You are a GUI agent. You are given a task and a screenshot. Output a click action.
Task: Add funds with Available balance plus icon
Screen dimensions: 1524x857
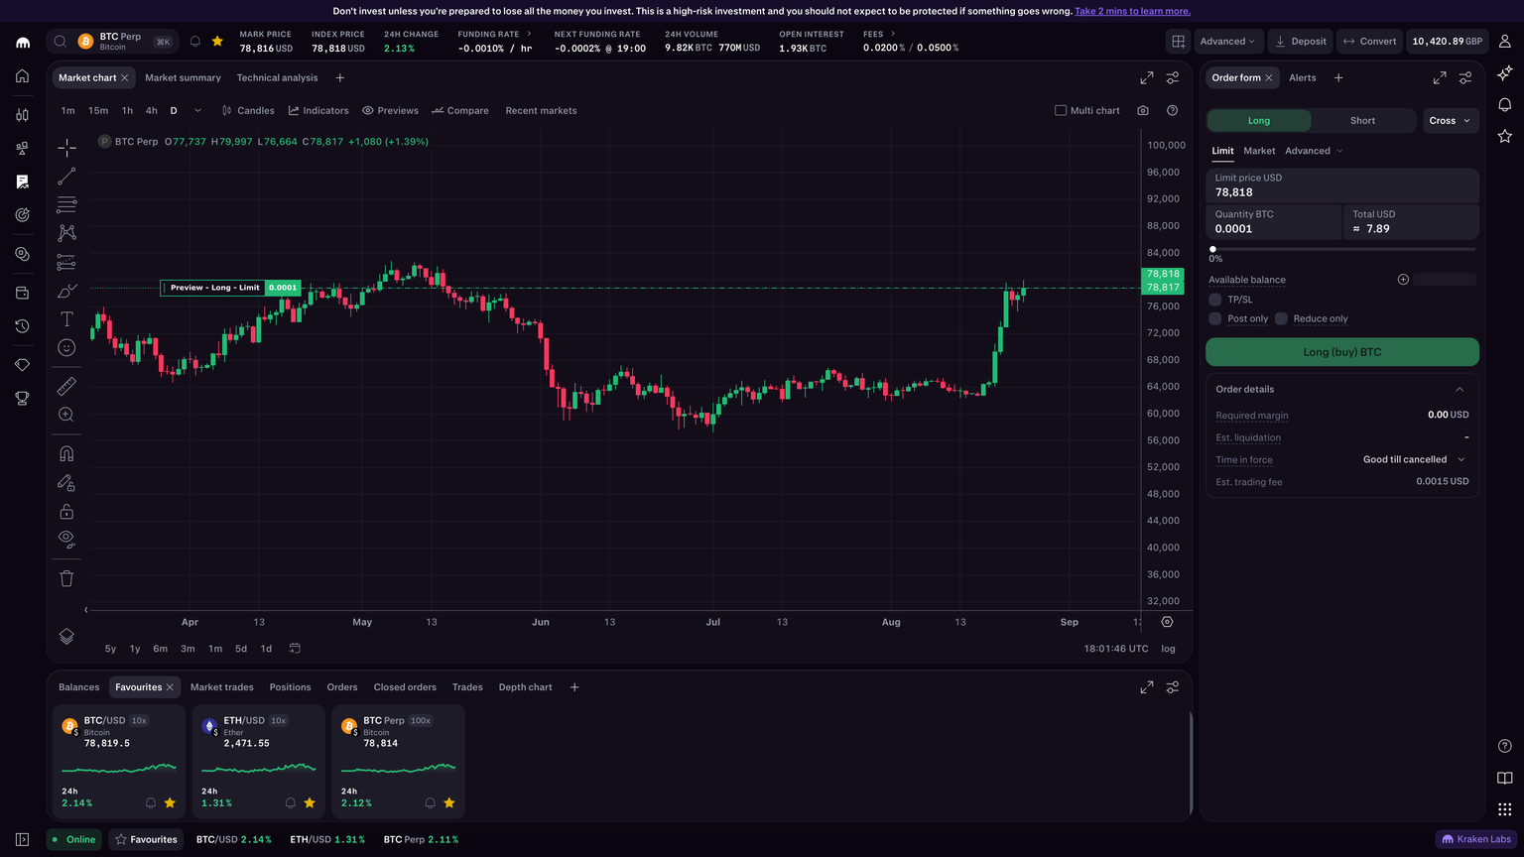tap(1403, 280)
